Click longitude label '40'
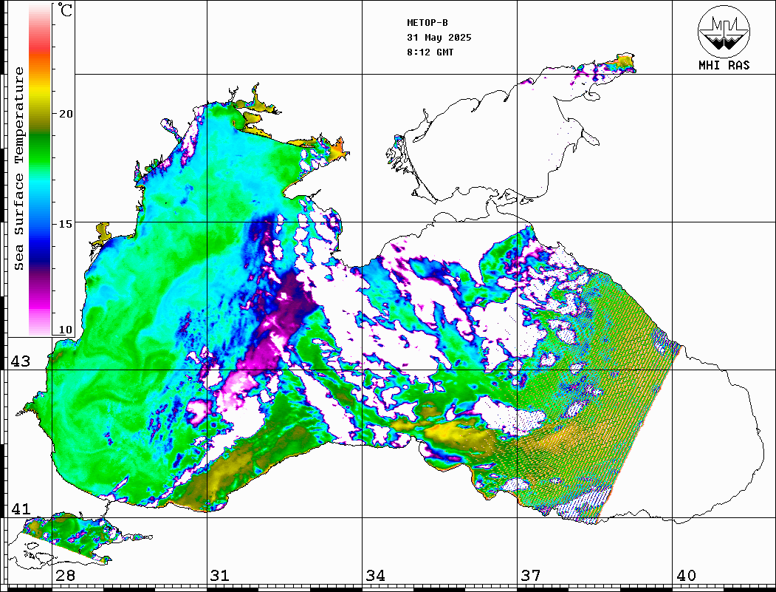This screenshot has height=592, width=776. pos(686,575)
